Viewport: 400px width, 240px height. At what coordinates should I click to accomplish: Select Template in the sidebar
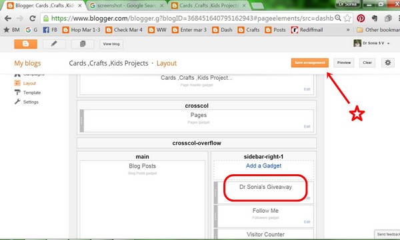[x=32, y=92]
